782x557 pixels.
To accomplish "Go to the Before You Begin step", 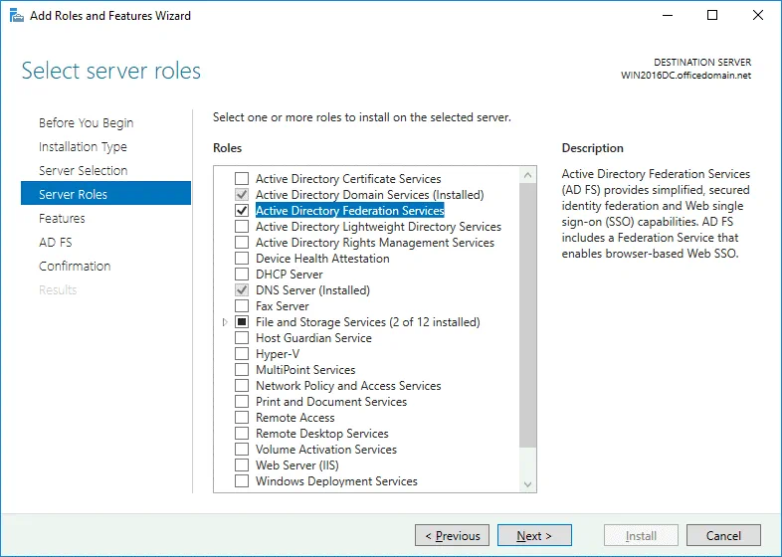I will tap(86, 123).
